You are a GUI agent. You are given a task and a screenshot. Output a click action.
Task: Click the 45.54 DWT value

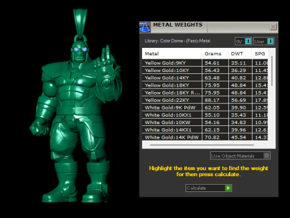(x=238, y=137)
